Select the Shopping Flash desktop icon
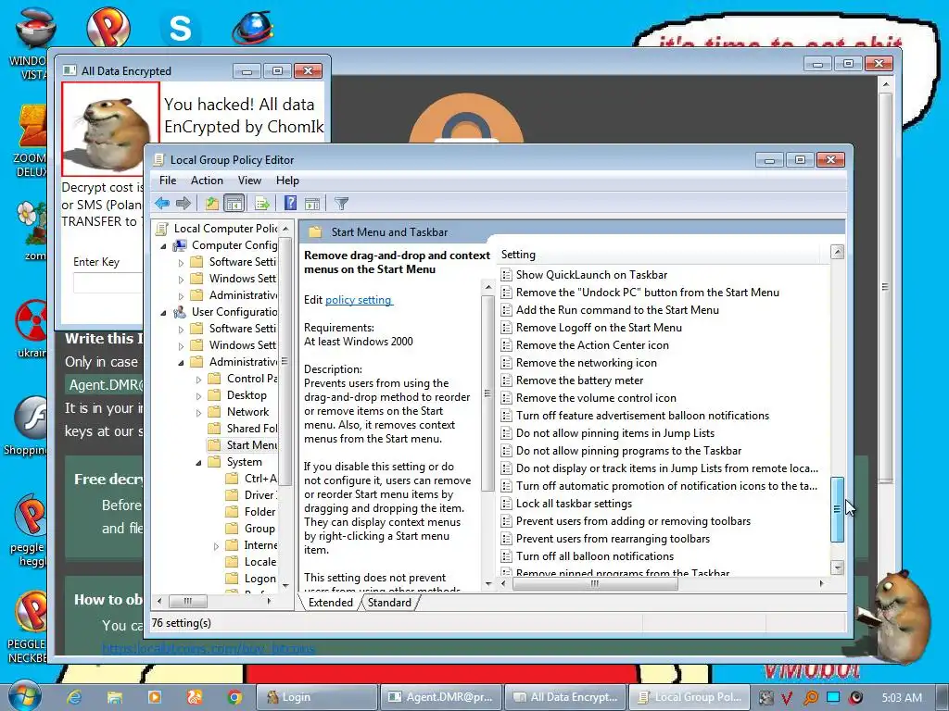This screenshot has width=949, height=711. [x=29, y=426]
